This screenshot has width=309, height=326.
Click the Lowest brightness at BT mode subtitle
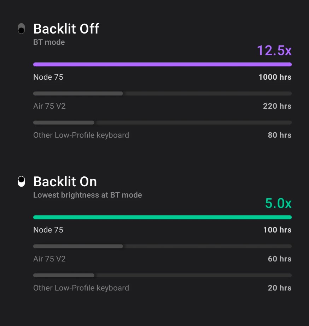pyautogui.click(x=88, y=195)
